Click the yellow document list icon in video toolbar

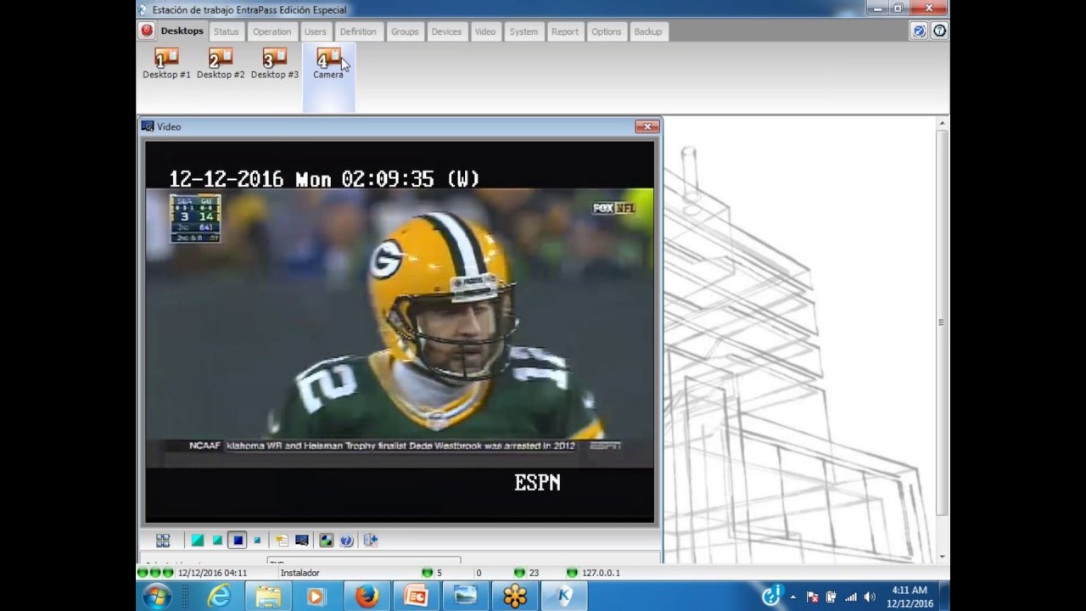point(281,540)
